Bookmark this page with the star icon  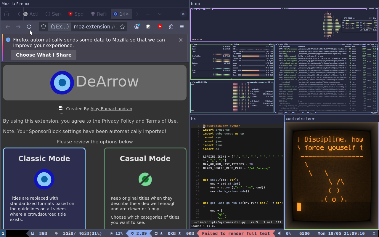point(122,27)
